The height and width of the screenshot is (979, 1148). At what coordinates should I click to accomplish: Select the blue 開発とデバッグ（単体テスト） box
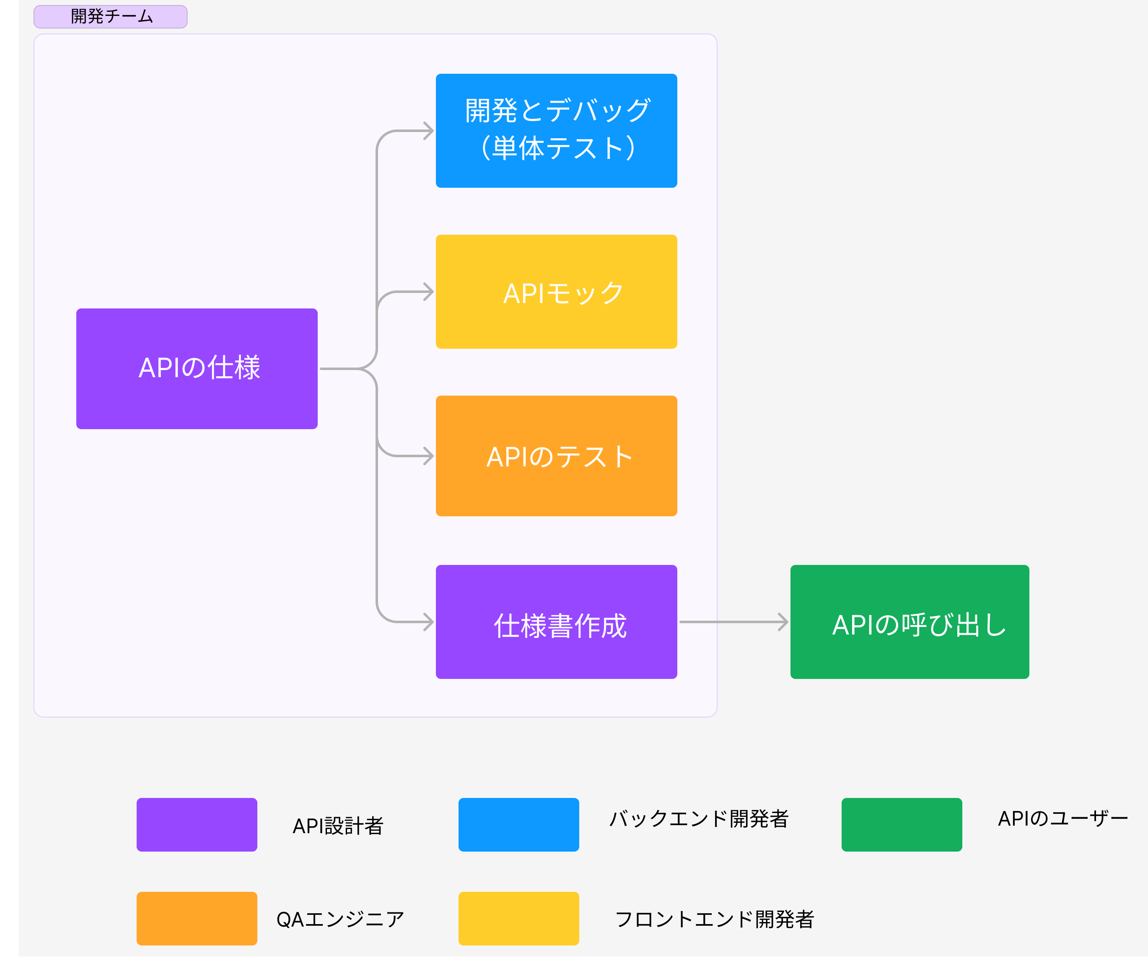[556, 131]
